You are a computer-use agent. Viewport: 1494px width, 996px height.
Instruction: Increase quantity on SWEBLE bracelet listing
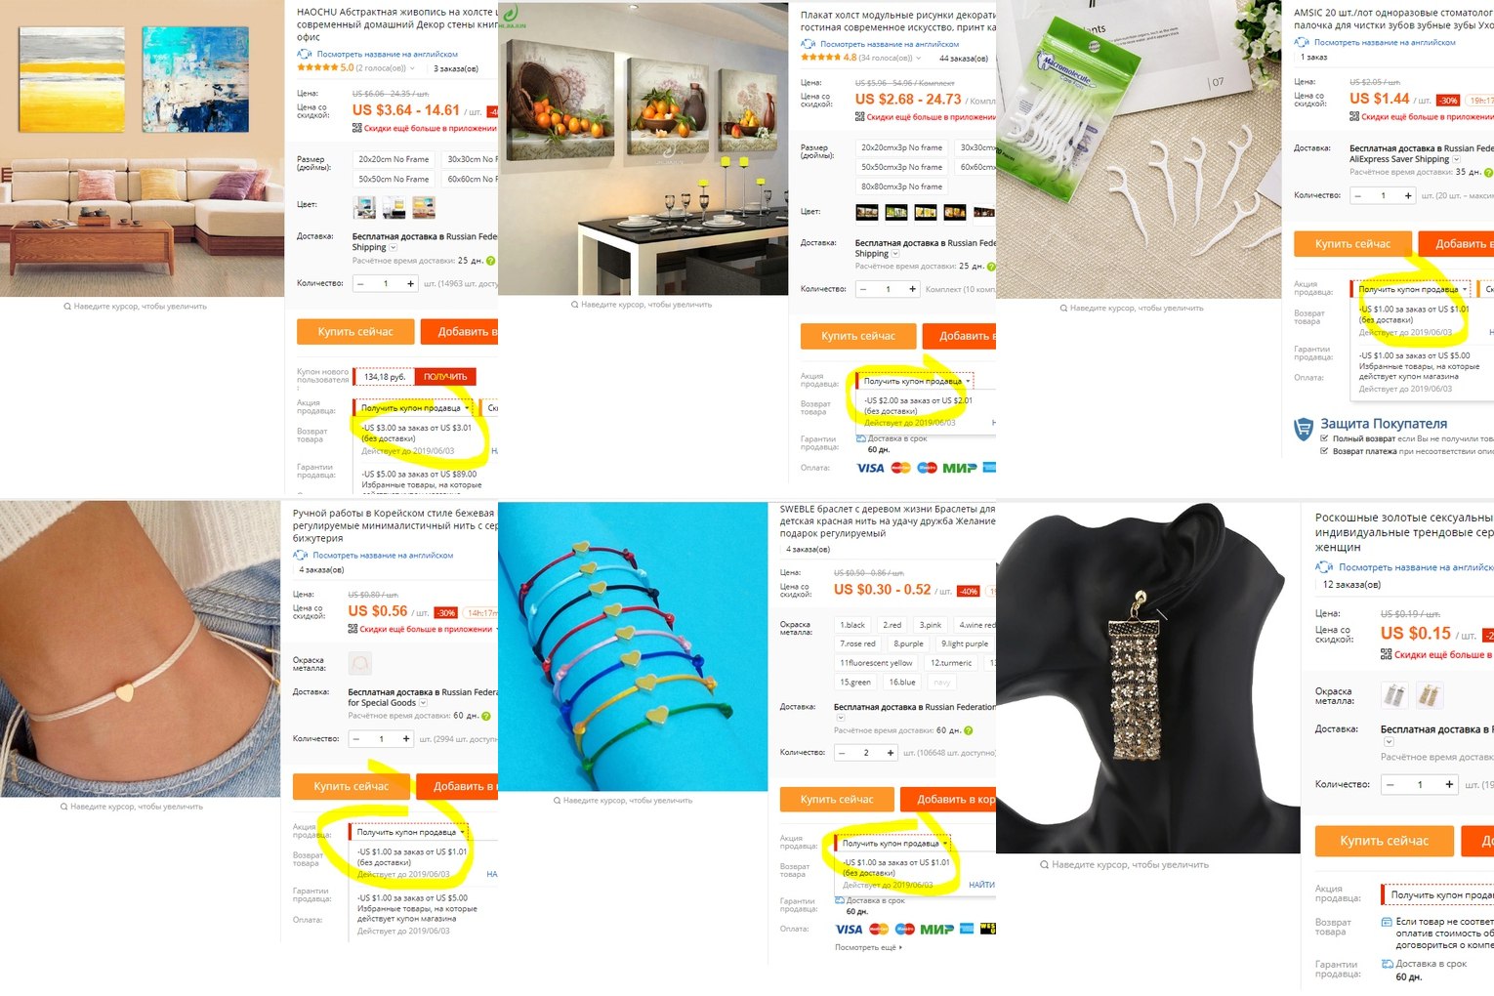tap(891, 753)
